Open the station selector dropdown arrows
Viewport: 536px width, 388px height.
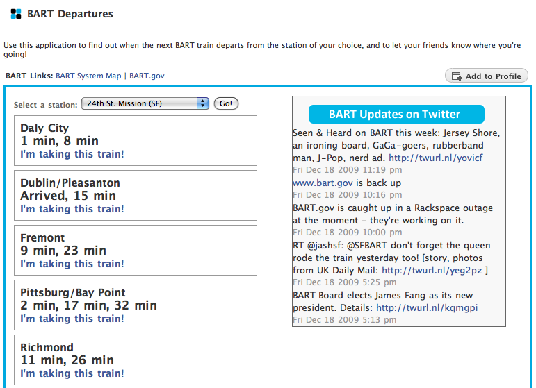[x=203, y=103]
